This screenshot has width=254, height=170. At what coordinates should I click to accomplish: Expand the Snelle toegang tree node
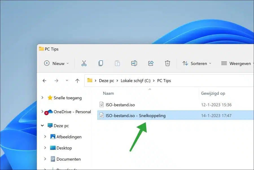[x=42, y=97]
